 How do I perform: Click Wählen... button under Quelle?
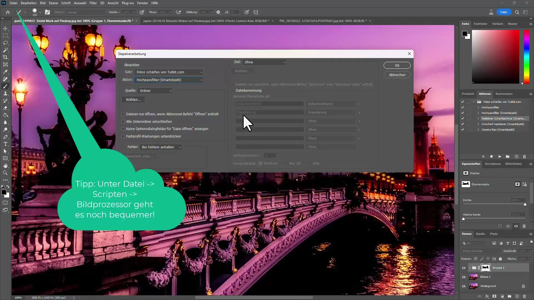click(x=133, y=99)
